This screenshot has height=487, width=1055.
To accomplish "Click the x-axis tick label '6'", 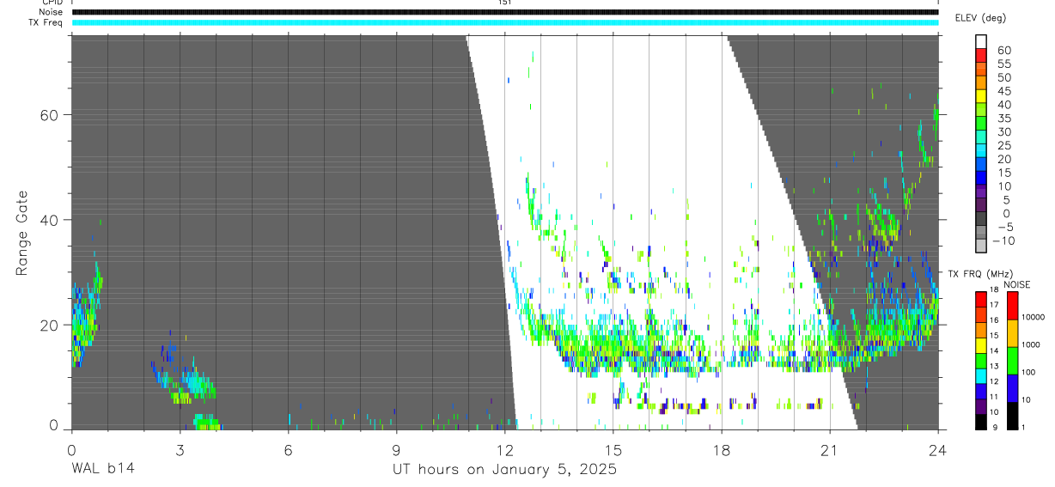I will click(288, 449).
